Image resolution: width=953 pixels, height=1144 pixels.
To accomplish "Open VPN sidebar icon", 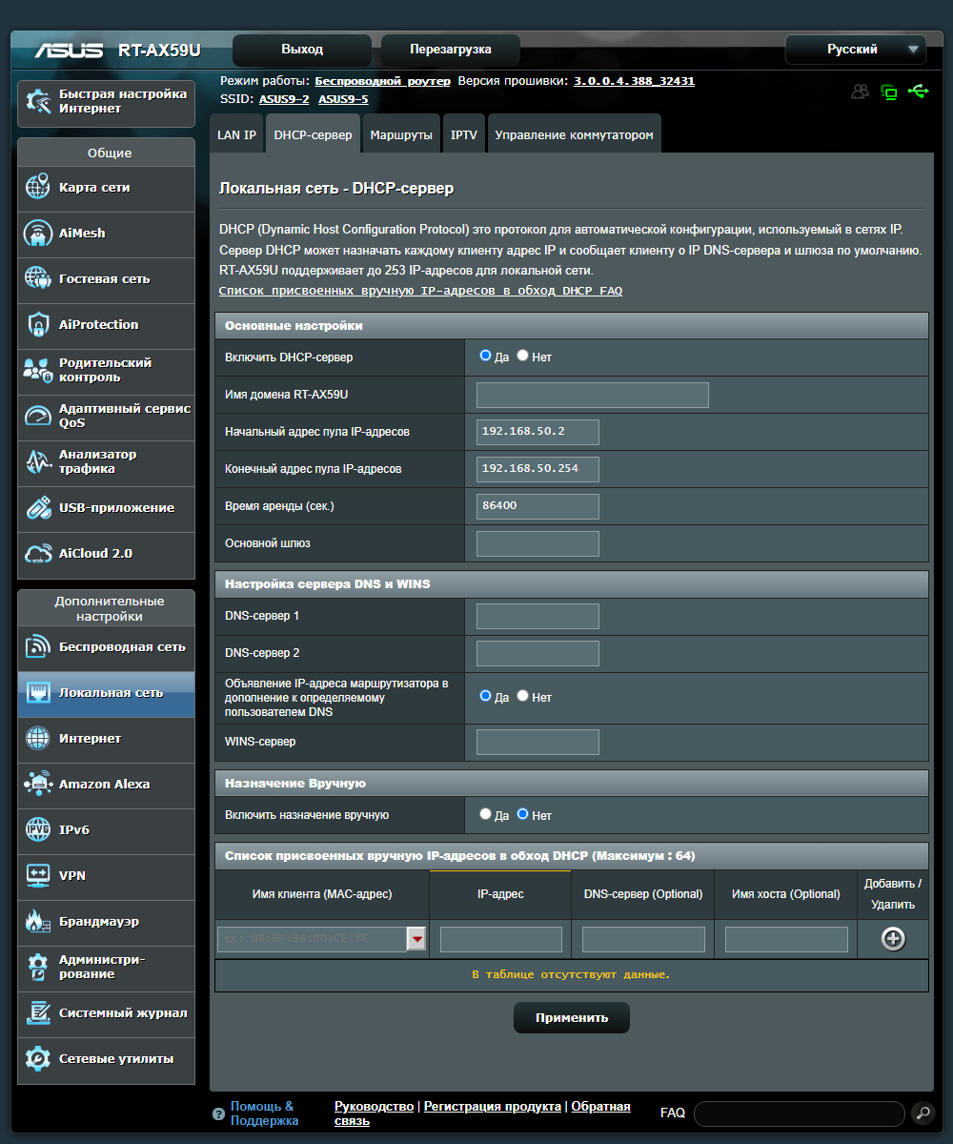I will [38, 875].
